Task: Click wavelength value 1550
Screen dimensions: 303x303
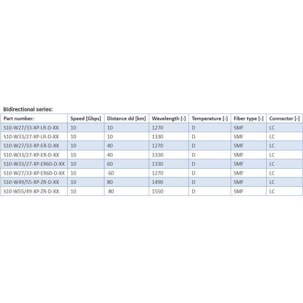Action: (158, 191)
